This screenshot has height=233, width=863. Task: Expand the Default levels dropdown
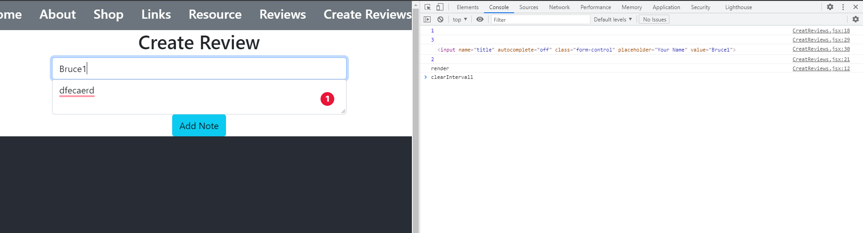(x=613, y=20)
